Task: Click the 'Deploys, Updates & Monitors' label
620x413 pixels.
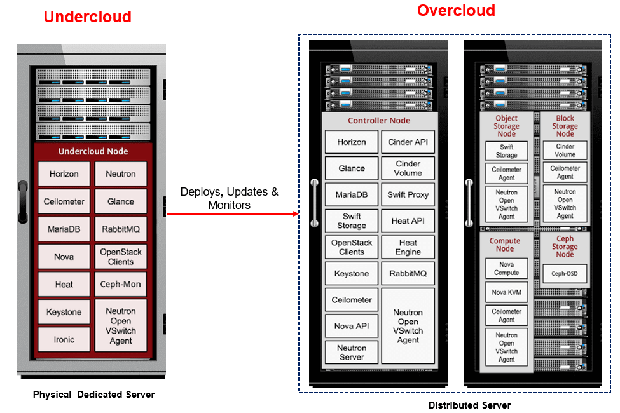Action: point(229,198)
